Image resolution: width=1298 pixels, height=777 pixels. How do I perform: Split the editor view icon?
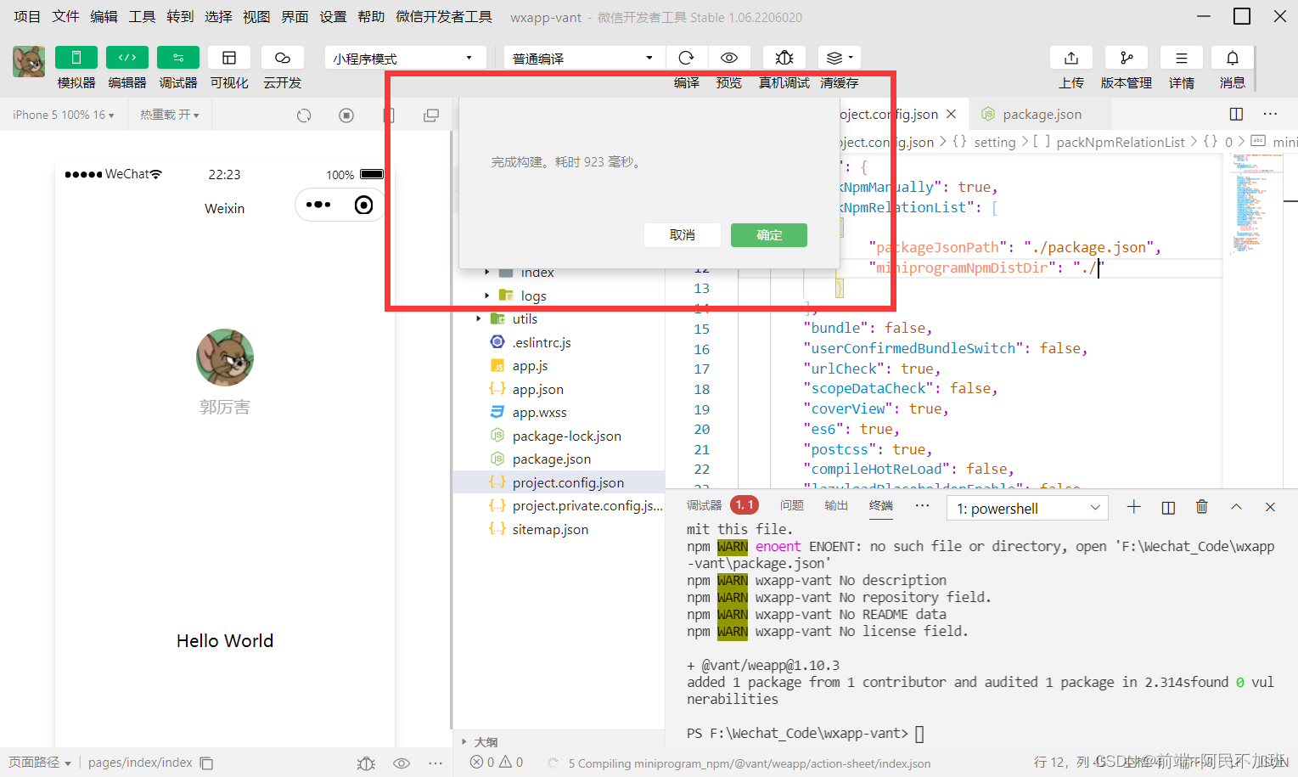(1236, 114)
